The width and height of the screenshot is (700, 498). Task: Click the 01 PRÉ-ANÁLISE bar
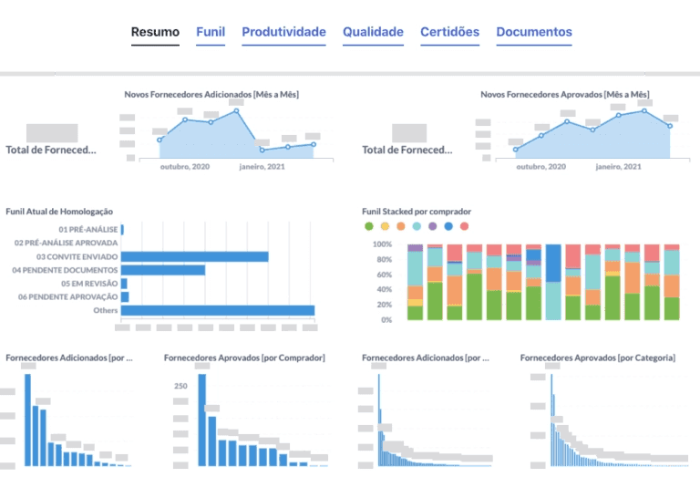tap(122, 230)
